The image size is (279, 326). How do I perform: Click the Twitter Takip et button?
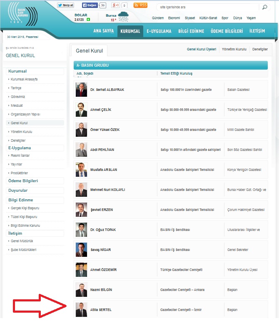66,5
